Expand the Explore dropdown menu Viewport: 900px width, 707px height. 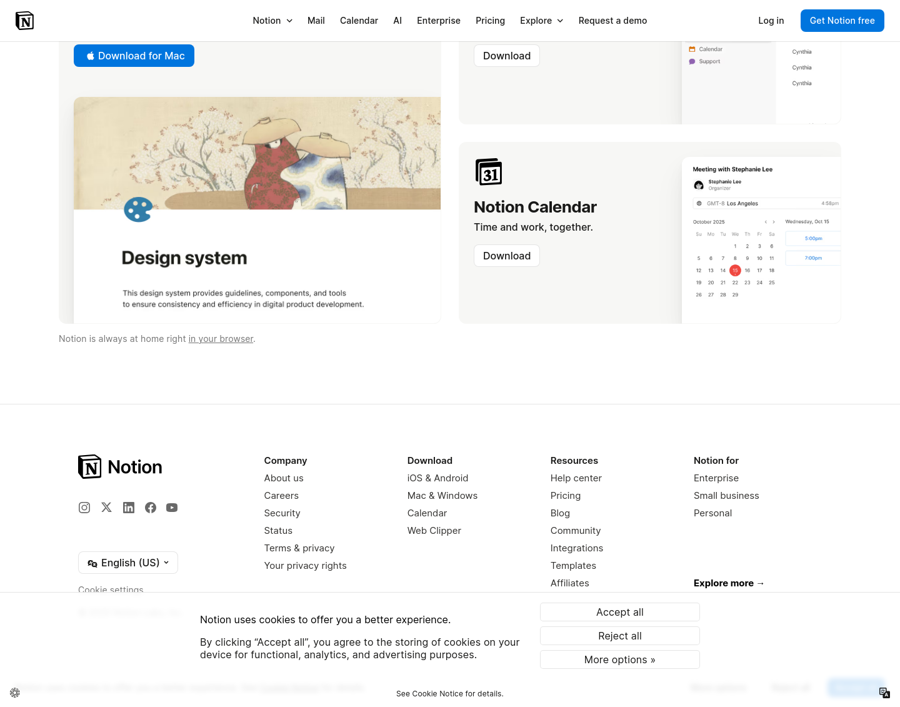tap(541, 21)
